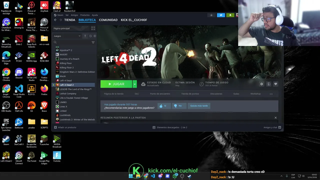Viewport: 320px width, 180px height.
Task: Open Tienda de puntos tab
Action: click(x=190, y=94)
